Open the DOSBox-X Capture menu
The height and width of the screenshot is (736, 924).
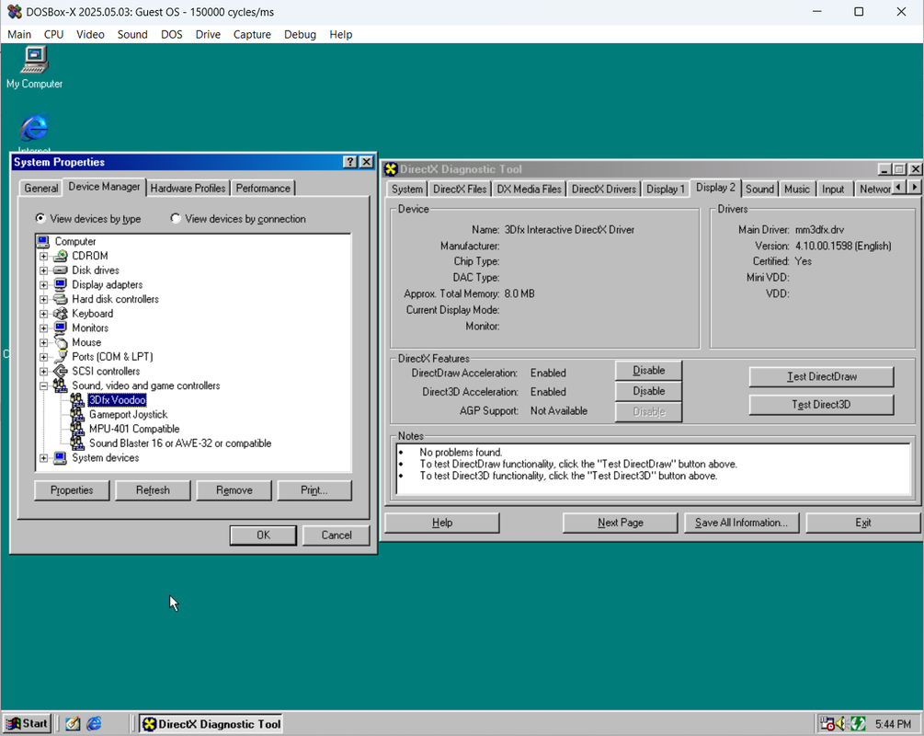point(252,34)
